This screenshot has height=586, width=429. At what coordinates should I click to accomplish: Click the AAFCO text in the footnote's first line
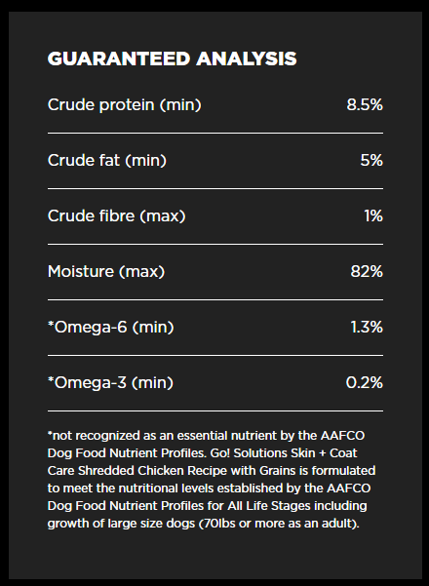point(342,436)
